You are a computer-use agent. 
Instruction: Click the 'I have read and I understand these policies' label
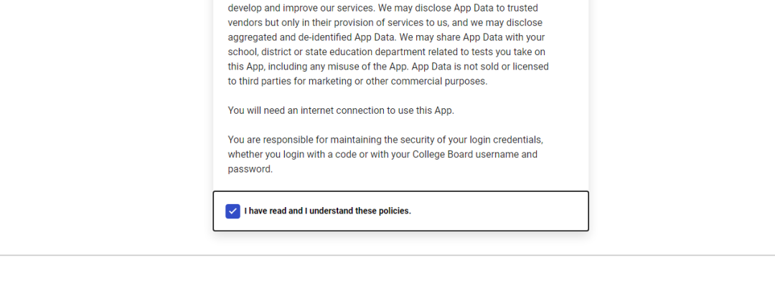(327, 211)
